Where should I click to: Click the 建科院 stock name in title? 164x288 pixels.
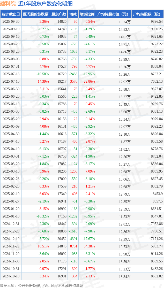8,4
